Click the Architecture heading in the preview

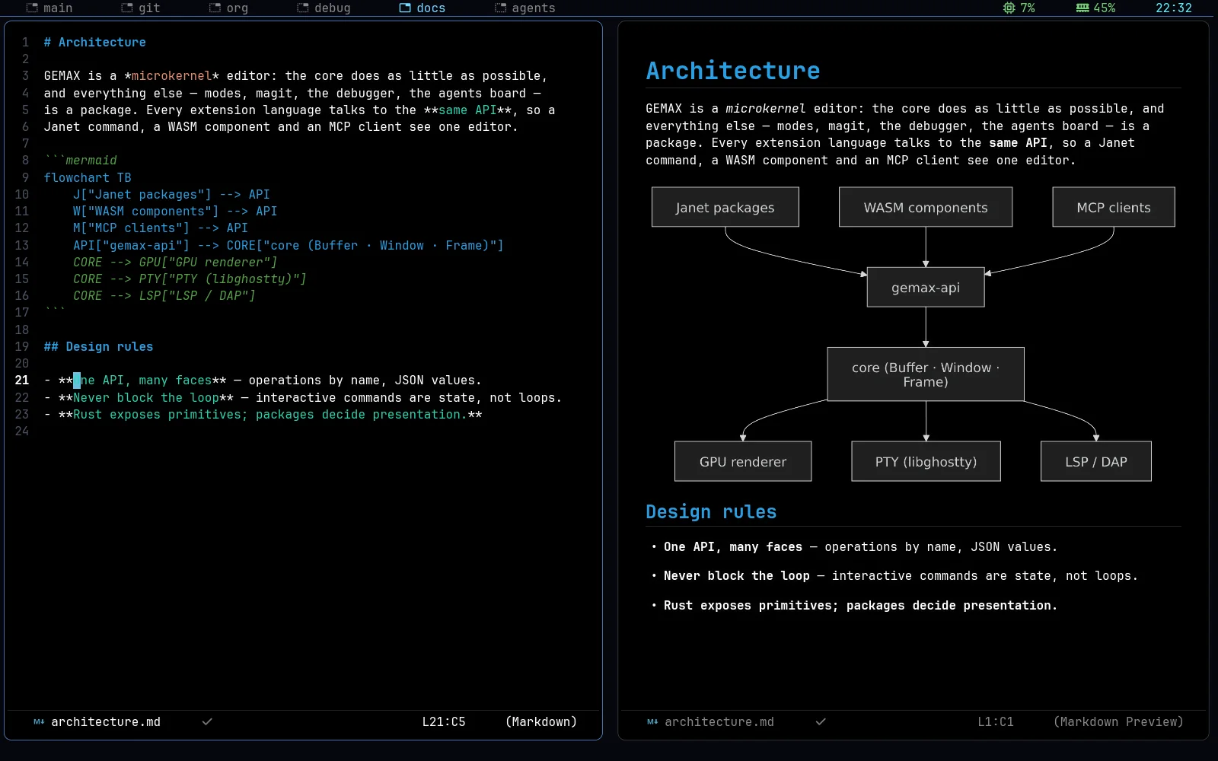click(733, 71)
